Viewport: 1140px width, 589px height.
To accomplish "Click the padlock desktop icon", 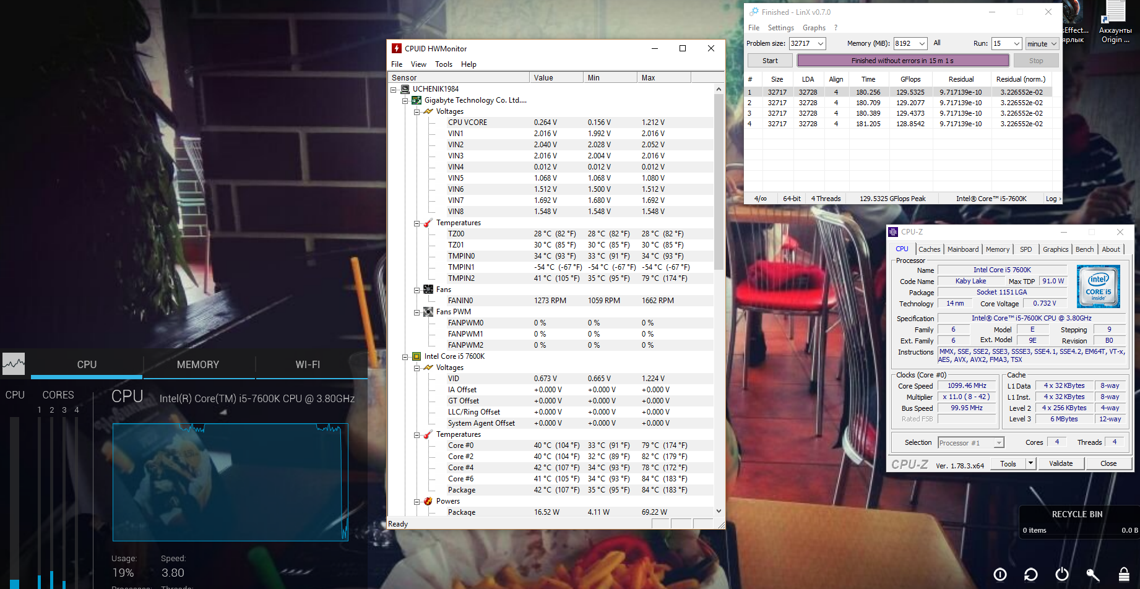I will pyautogui.click(x=1124, y=575).
